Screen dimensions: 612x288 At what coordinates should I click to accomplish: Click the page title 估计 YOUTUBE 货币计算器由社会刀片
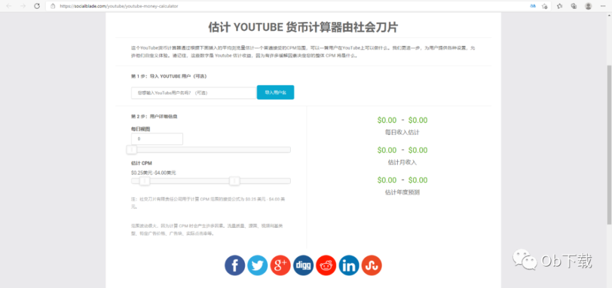[x=304, y=27]
